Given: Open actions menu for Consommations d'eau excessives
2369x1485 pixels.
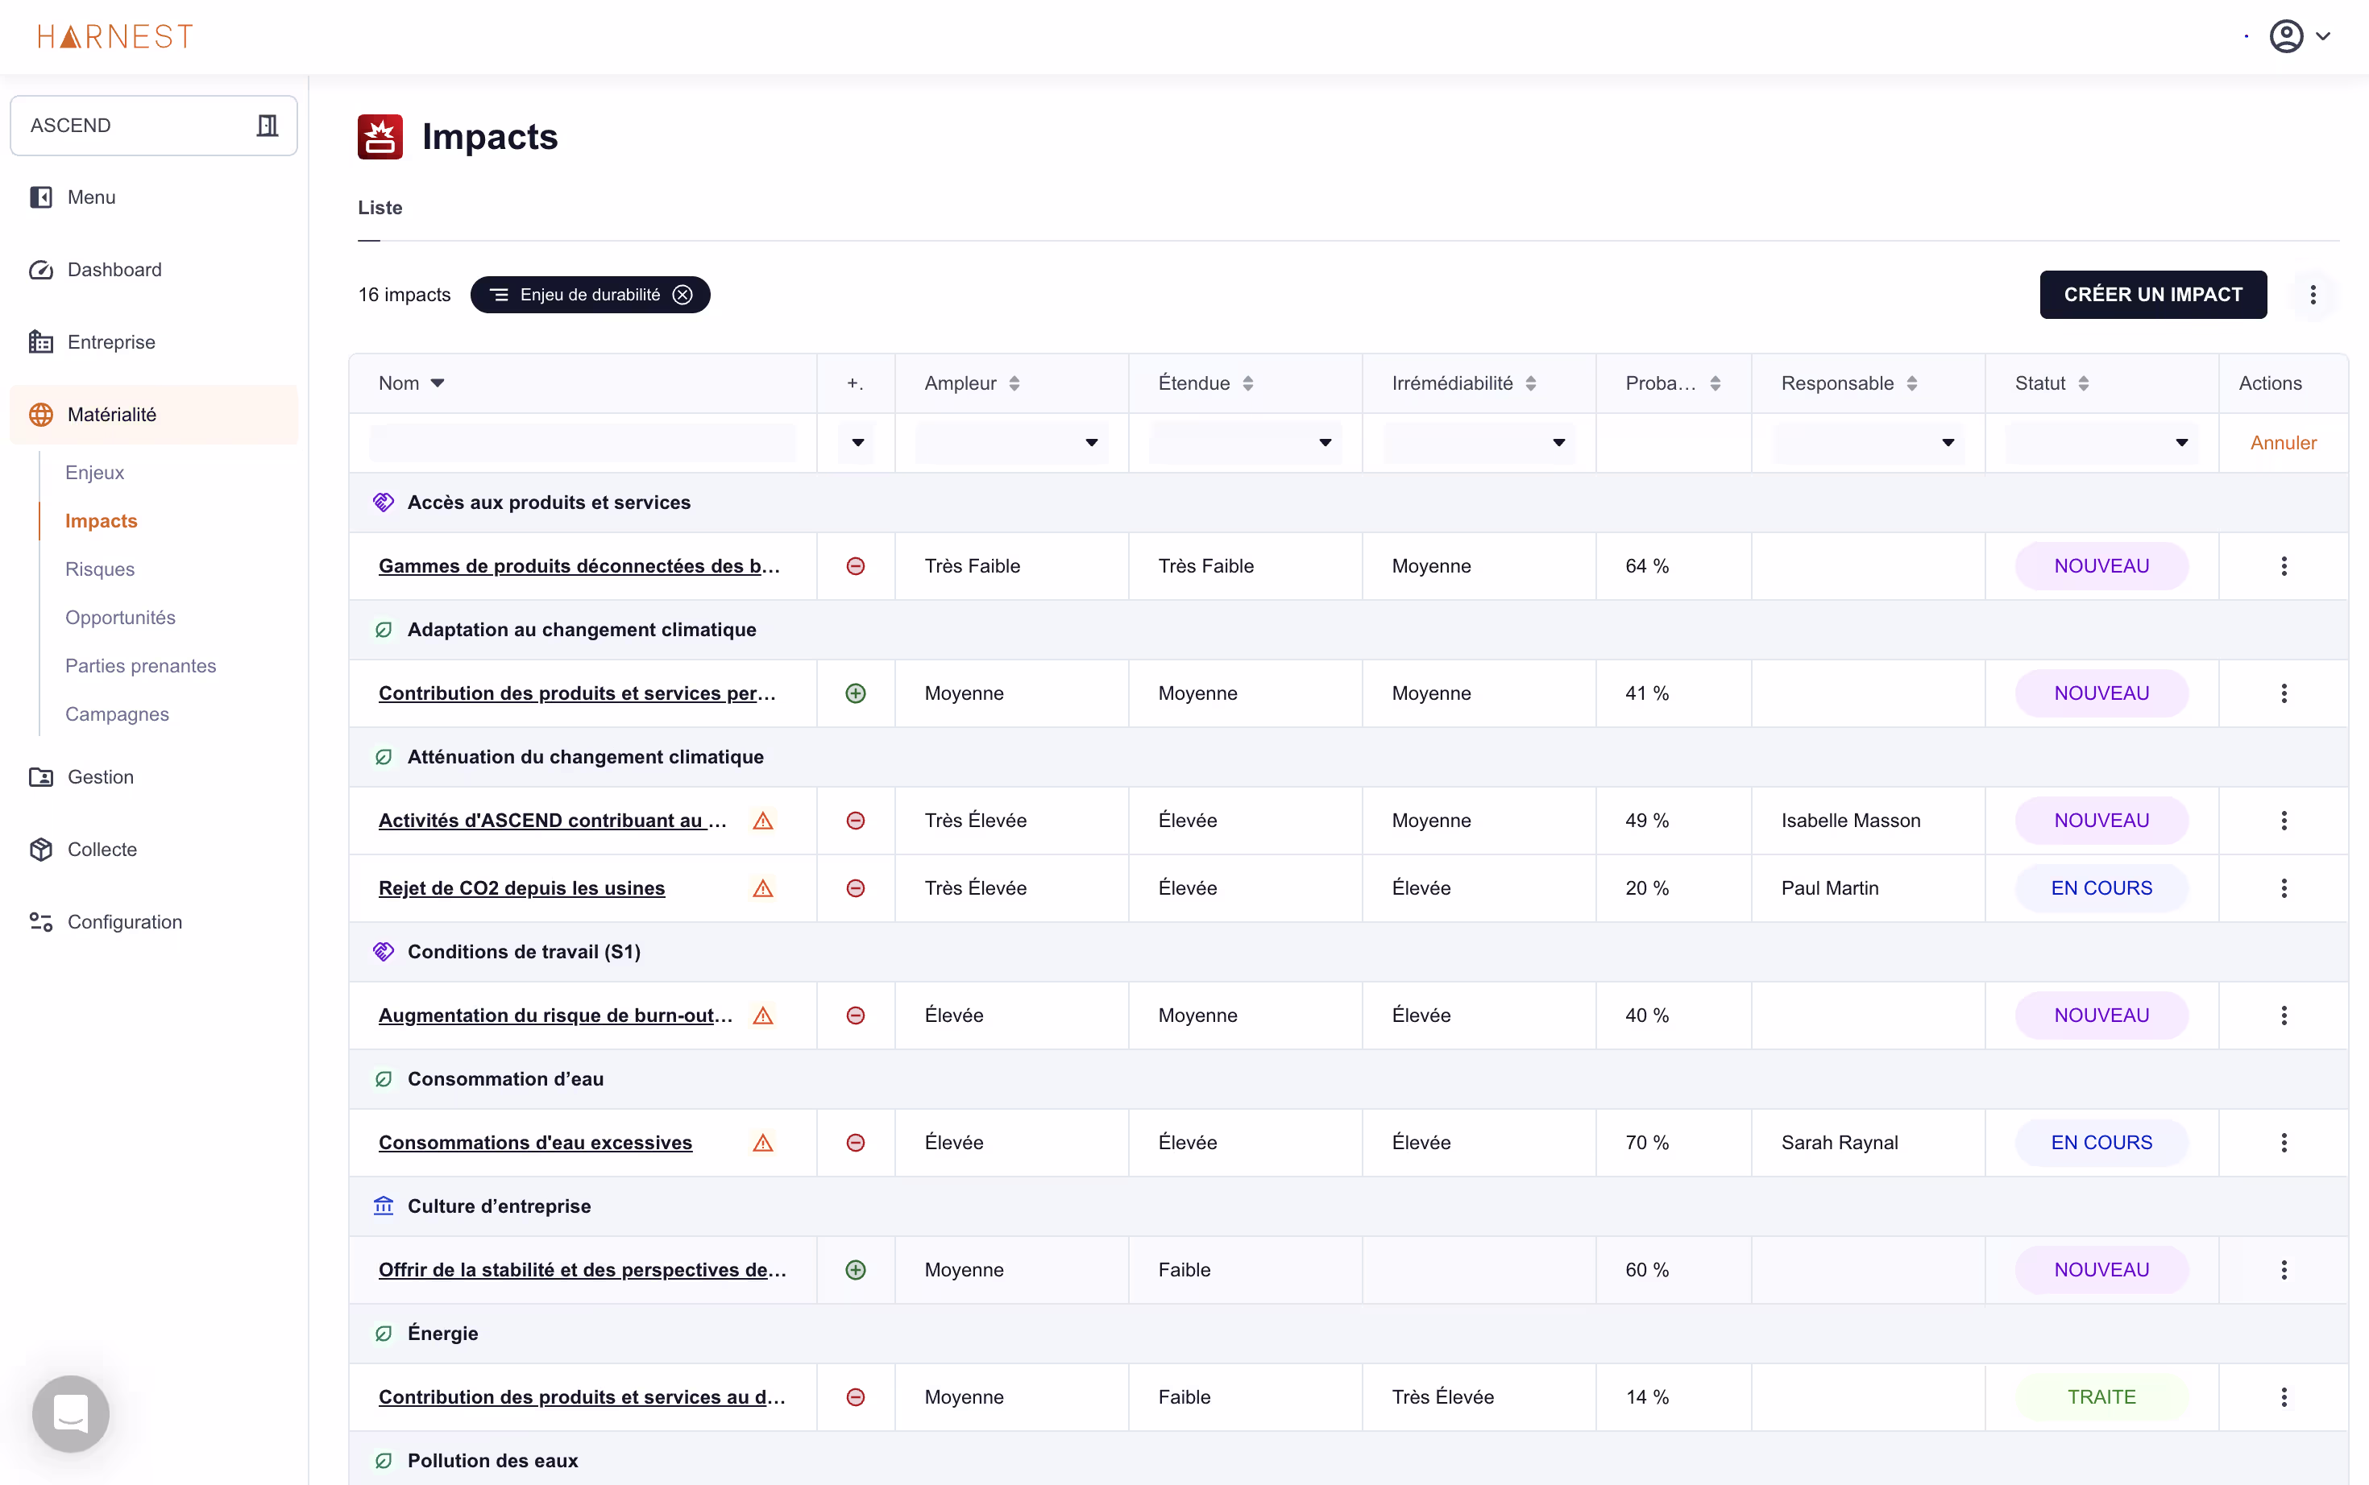Looking at the screenshot, I should pyautogui.click(x=2283, y=1142).
